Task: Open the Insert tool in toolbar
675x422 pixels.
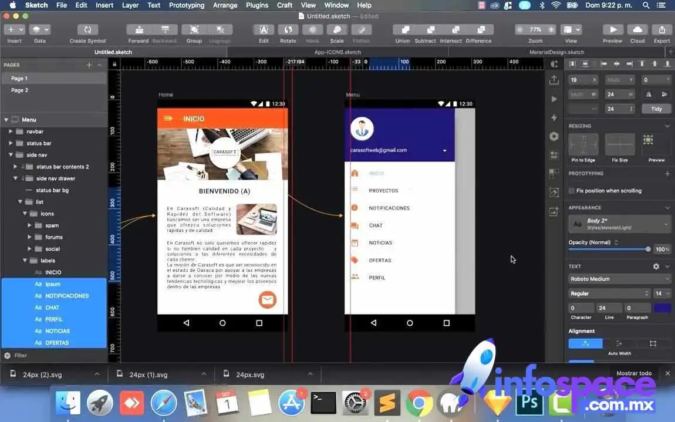Action: pyautogui.click(x=14, y=30)
